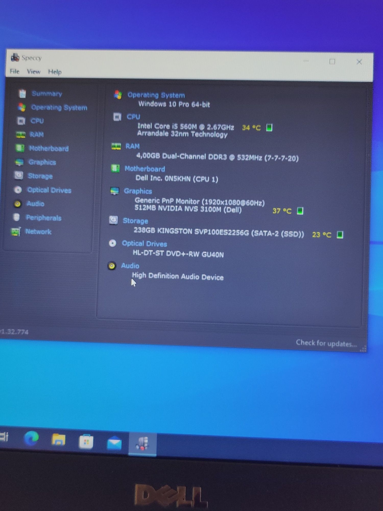This screenshot has width=383, height=511.
Task: Open Network section in sidebar
Action: pos(38,231)
